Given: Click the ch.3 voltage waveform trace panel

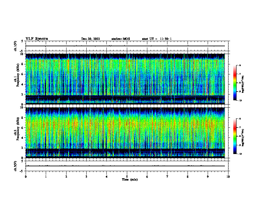Looking at the screenshot, I should pyautogui.click(x=127, y=166).
